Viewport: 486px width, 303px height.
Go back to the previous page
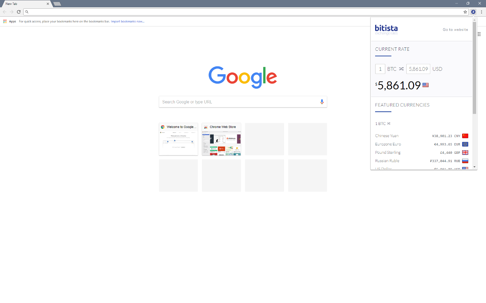point(5,12)
